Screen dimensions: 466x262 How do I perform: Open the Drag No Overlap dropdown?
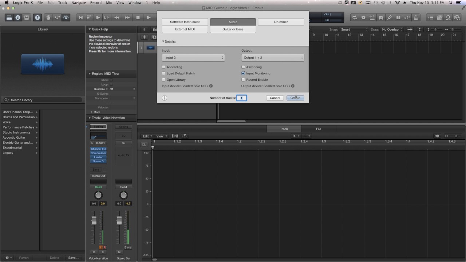click(x=392, y=29)
